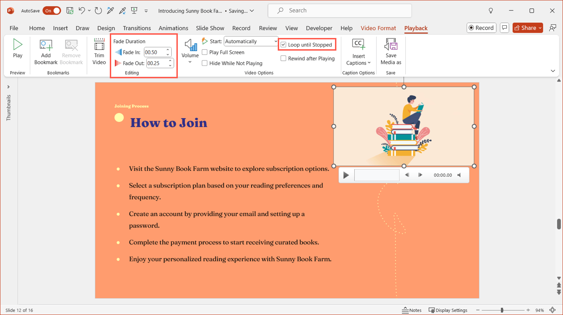Click the Redo arrow icon

(98, 10)
